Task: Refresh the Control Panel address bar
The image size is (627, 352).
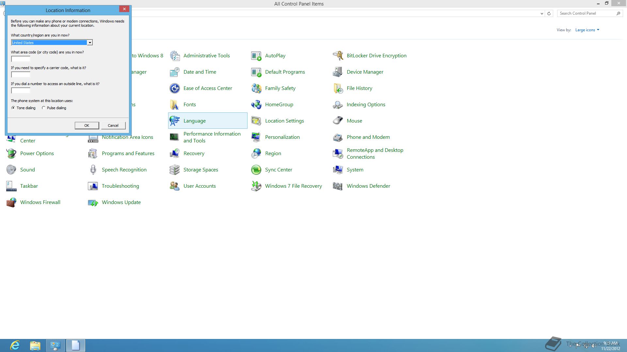Action: 549,13
